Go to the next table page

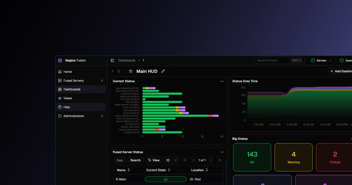[x=211, y=160]
